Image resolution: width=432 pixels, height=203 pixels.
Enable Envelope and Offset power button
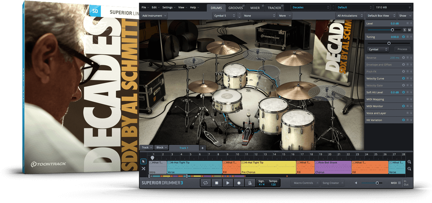[x=404, y=65]
